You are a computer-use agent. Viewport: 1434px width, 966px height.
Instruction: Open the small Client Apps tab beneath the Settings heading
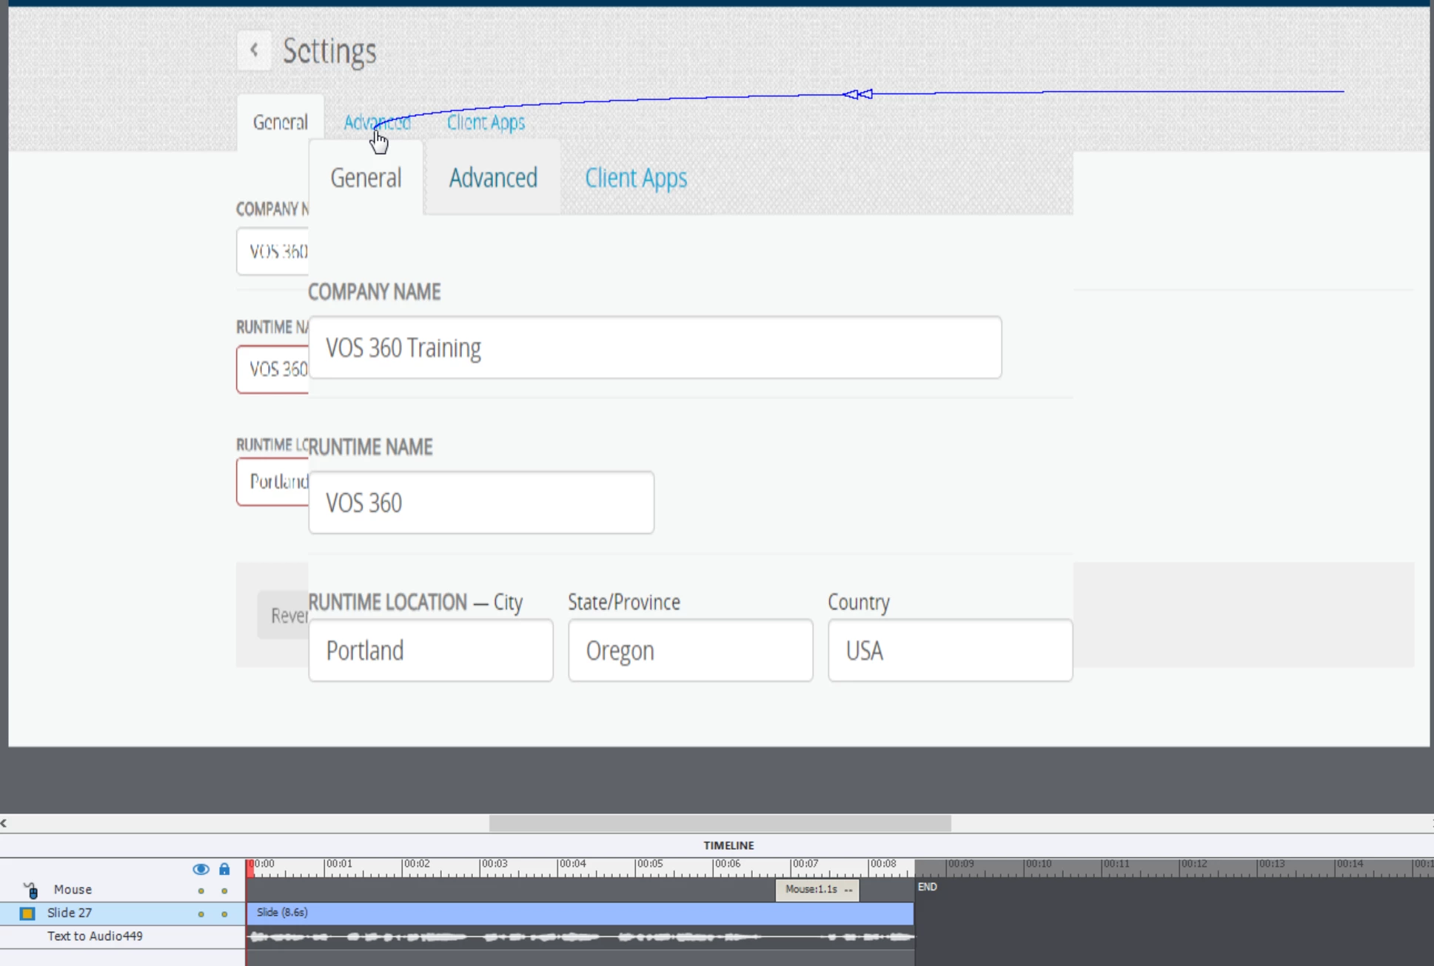(486, 122)
